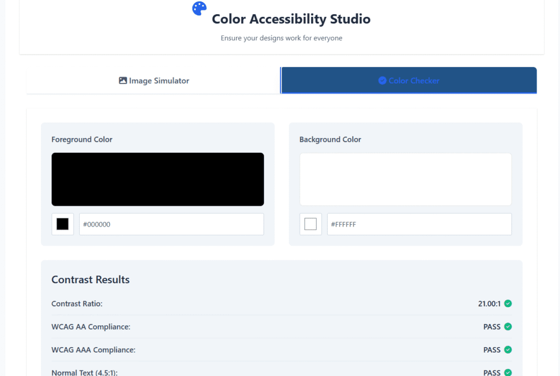Click the green check beside Contrast Ratio
The image size is (560, 376).
(x=508, y=303)
